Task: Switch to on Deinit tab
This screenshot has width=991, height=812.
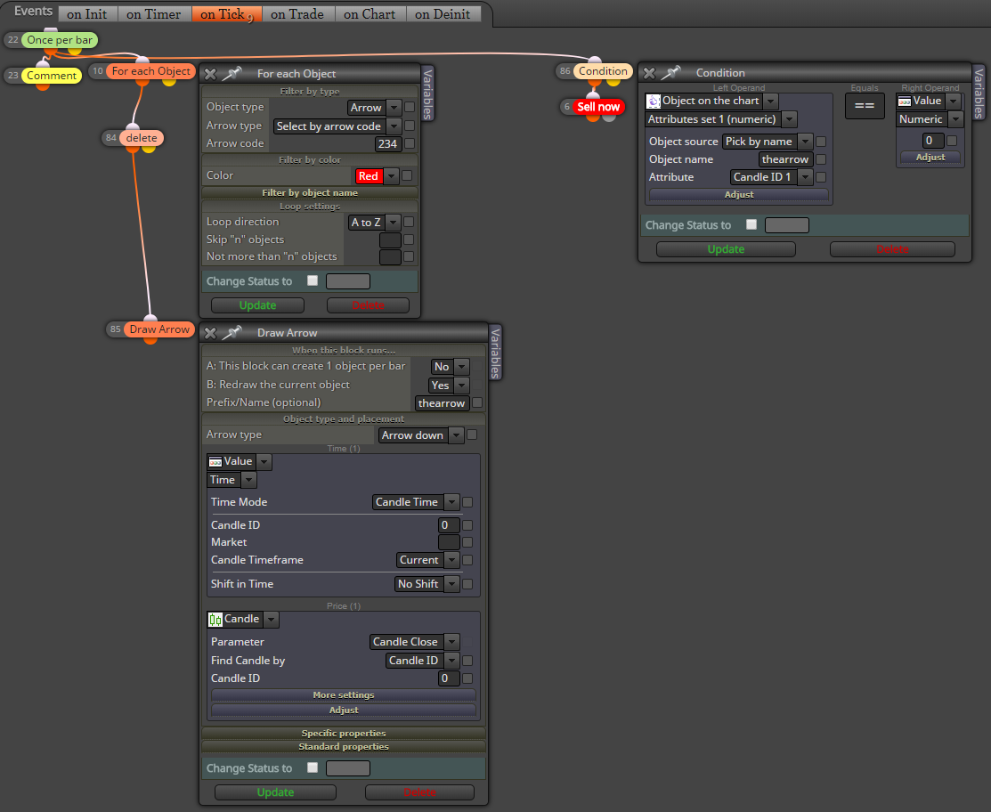Action: point(443,14)
